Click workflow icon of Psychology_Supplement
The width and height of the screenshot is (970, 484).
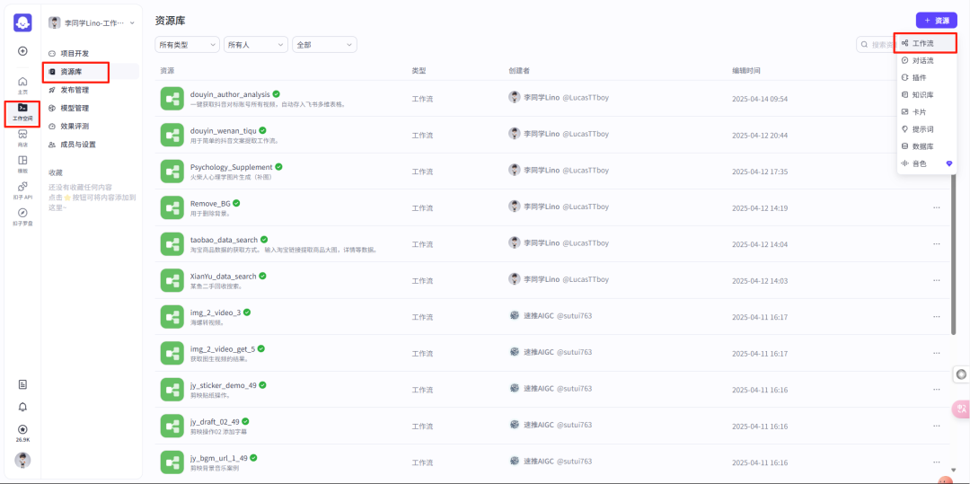171,172
